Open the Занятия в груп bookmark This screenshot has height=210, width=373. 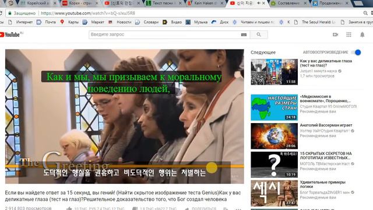tap(357, 22)
